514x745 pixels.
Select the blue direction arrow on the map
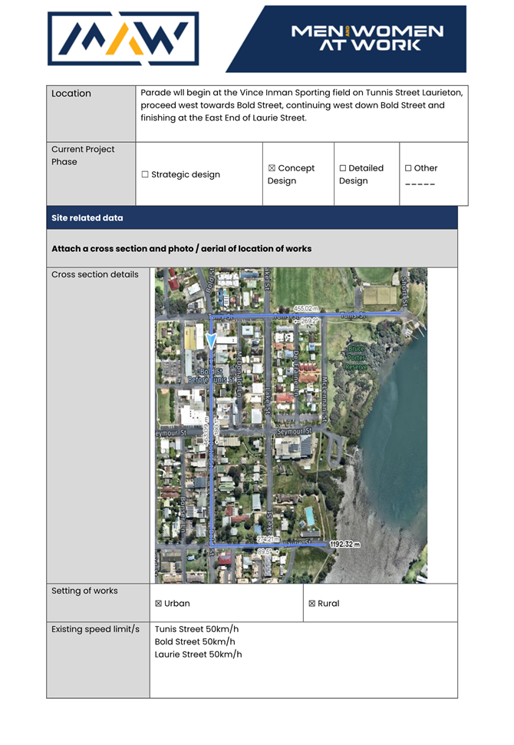(211, 340)
